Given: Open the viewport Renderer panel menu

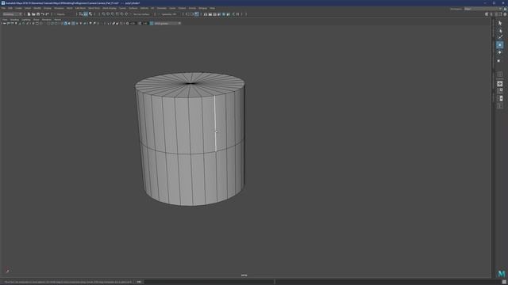Looking at the screenshot, I should (47, 20).
